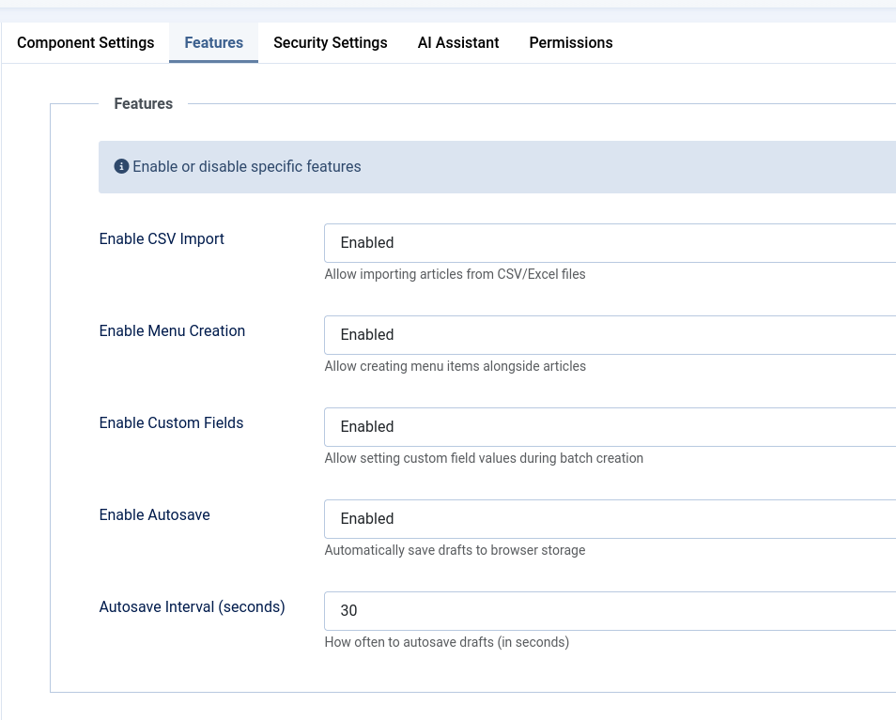This screenshot has width=896, height=720.
Task: Click the Enable Custom Fields label
Action: click(171, 422)
